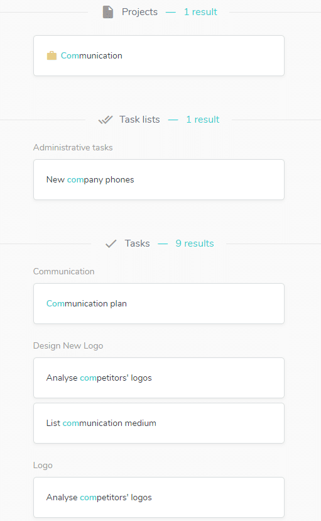Screen dimensions: 321x521
Task: Click the Logo group label
Action: [x=43, y=466]
